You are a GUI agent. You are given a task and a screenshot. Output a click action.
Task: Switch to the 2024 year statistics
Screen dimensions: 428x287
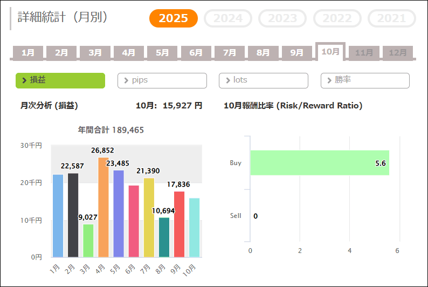click(228, 18)
